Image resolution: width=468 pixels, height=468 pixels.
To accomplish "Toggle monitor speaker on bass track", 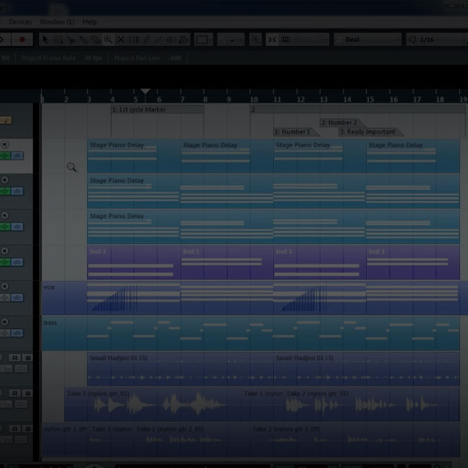I will [5, 322].
